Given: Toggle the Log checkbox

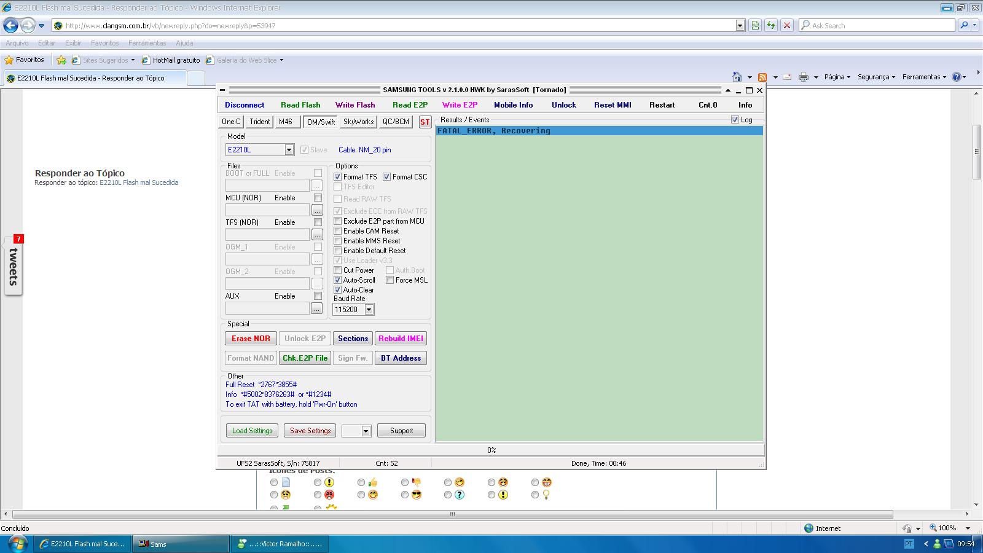Looking at the screenshot, I should [x=735, y=120].
